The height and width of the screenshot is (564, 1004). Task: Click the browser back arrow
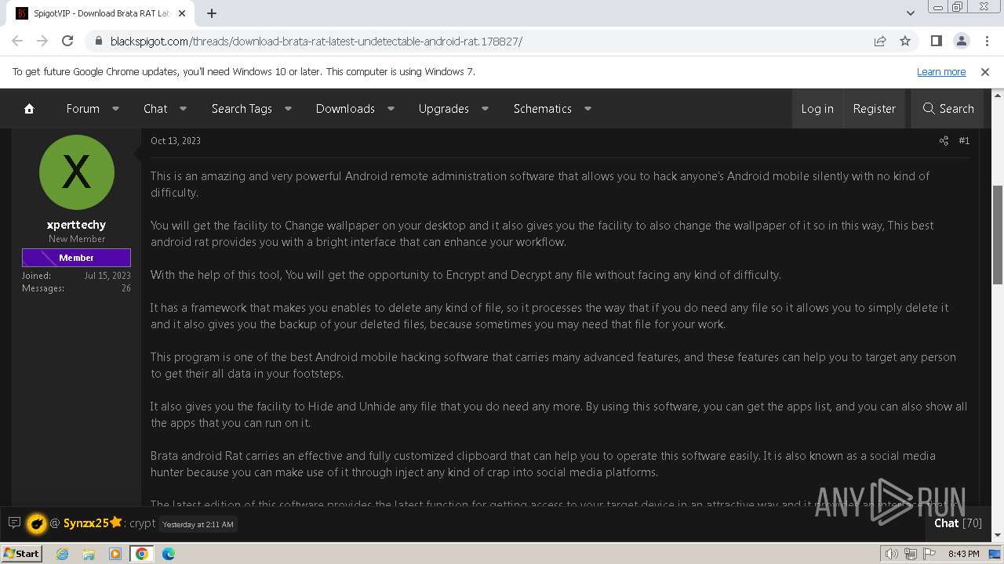coord(17,41)
